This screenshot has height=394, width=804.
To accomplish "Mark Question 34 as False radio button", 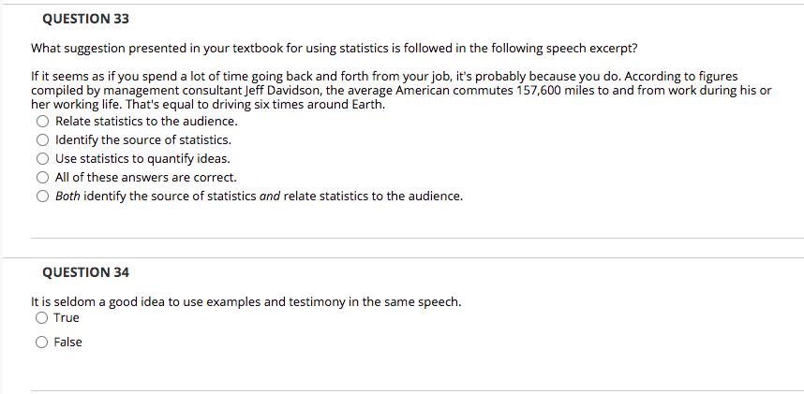I will [x=41, y=343].
